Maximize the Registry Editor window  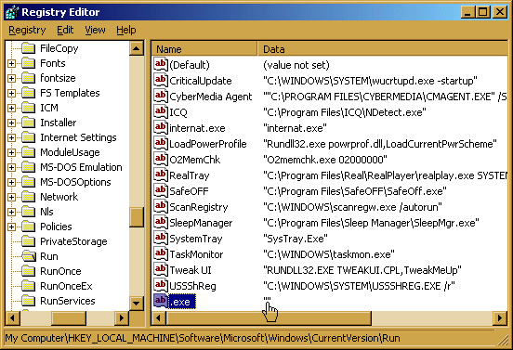[x=483, y=12]
